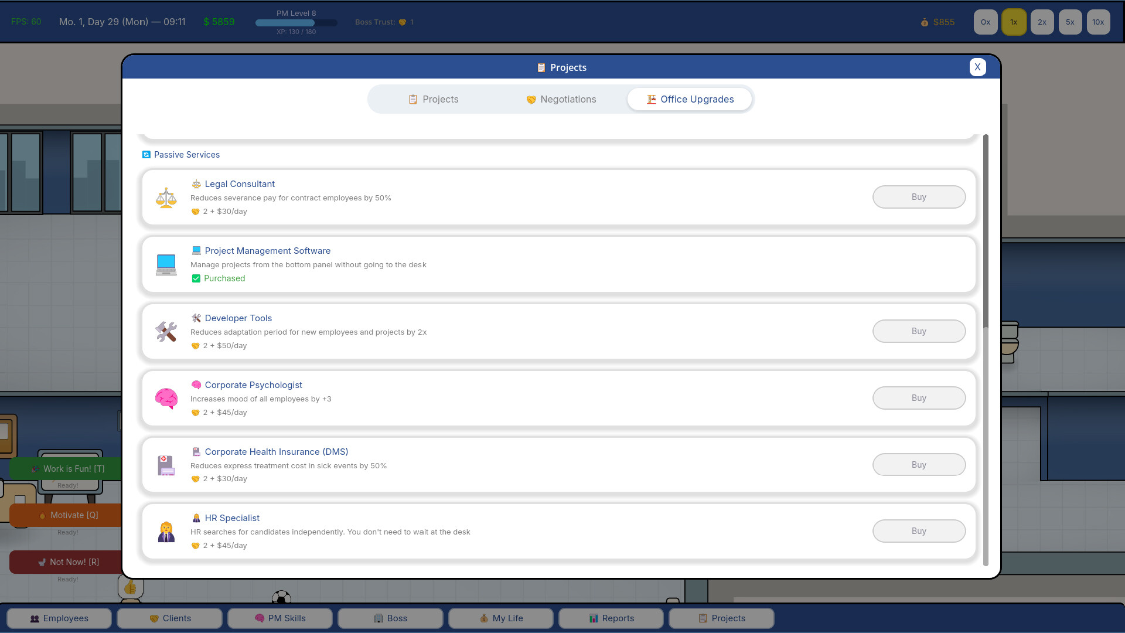Viewport: 1125px width, 633px height.
Task: Click the Corporate Health Insurance hospital icon
Action: (x=166, y=465)
